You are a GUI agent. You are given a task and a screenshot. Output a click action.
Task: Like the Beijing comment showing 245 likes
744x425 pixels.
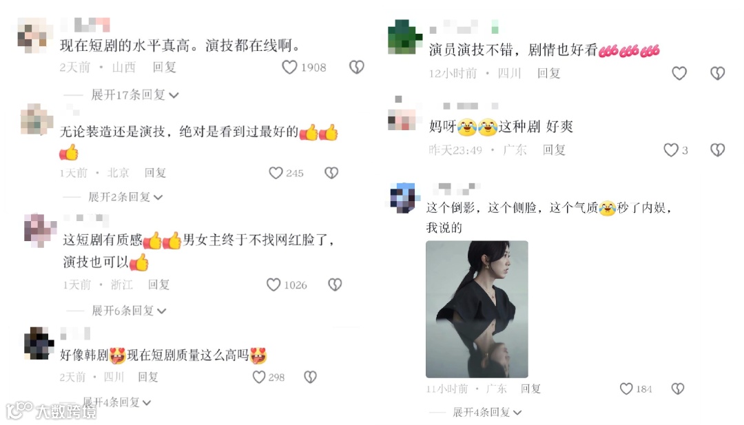[x=276, y=173]
